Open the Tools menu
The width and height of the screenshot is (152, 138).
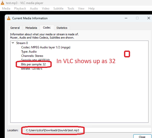coord(71,9)
